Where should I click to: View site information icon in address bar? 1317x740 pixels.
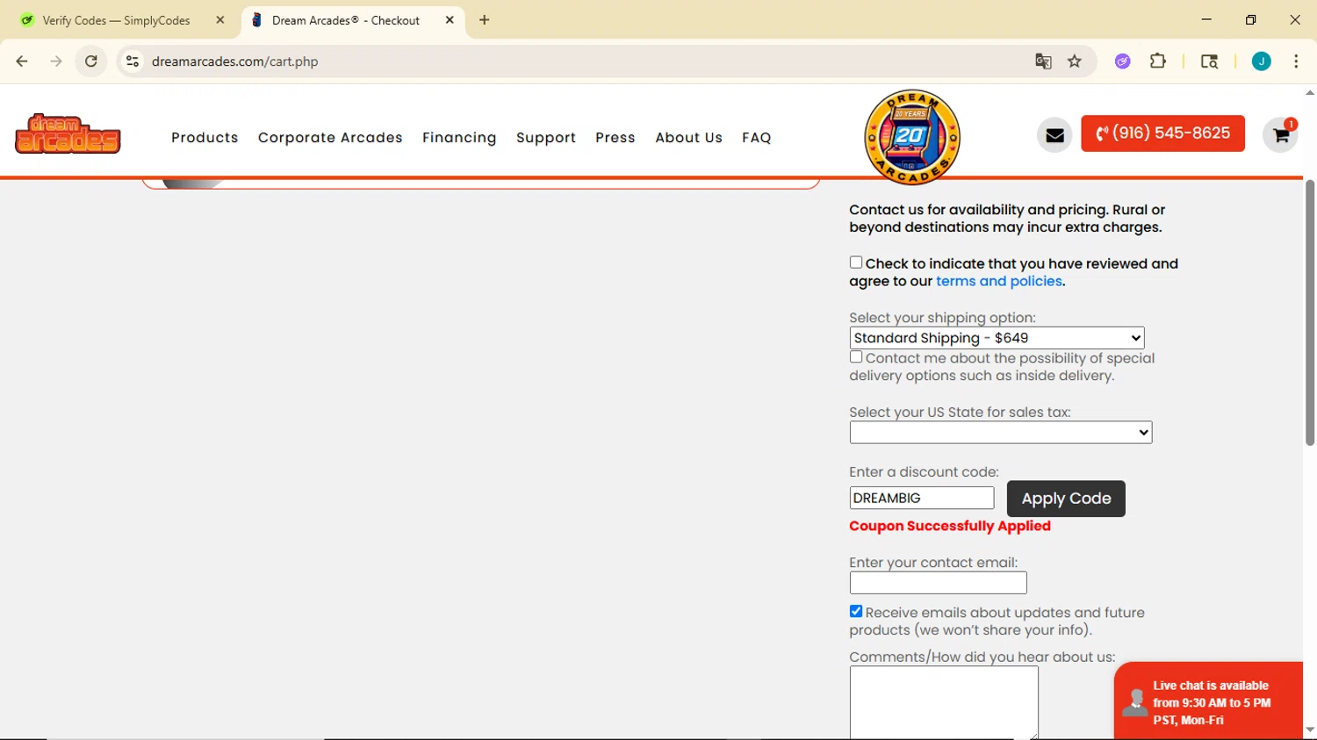click(133, 61)
